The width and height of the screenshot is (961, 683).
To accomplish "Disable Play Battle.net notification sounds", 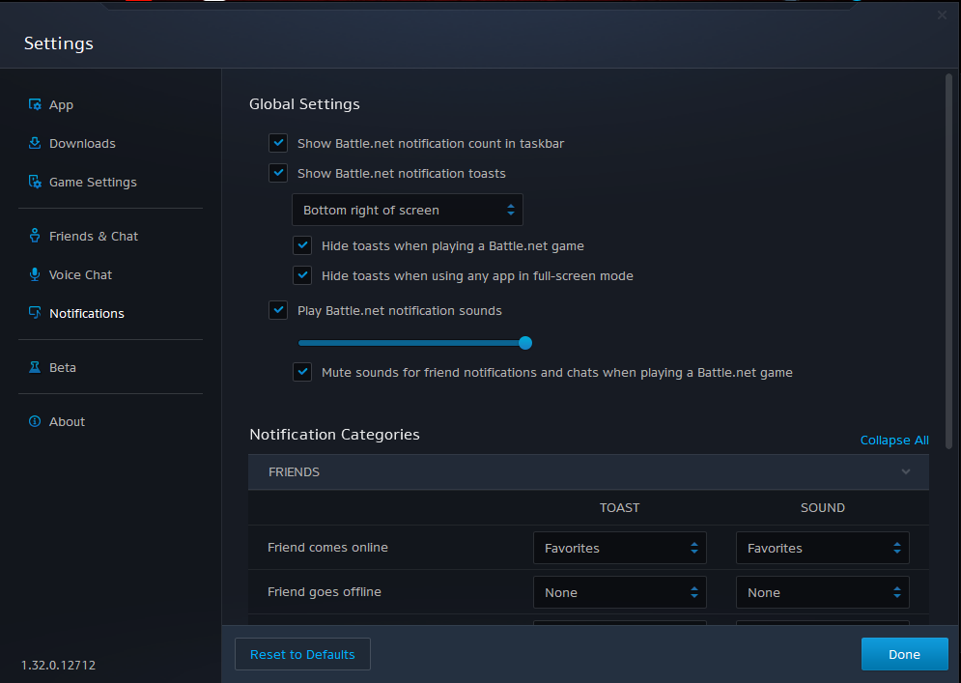I will point(278,310).
